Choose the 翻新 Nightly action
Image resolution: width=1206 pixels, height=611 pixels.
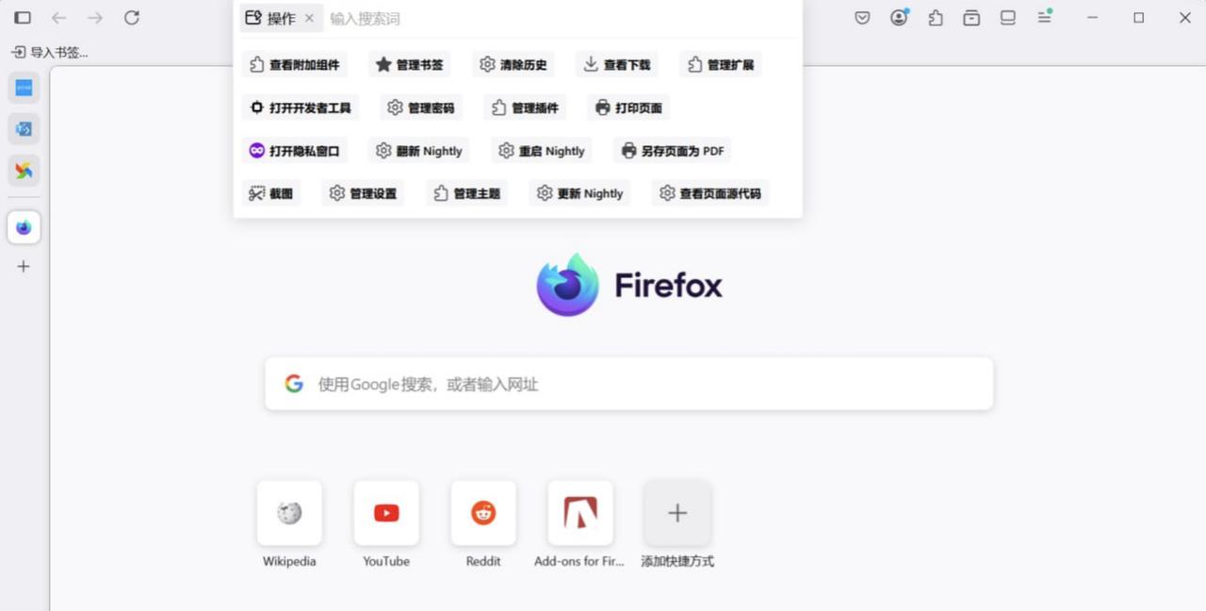point(419,151)
